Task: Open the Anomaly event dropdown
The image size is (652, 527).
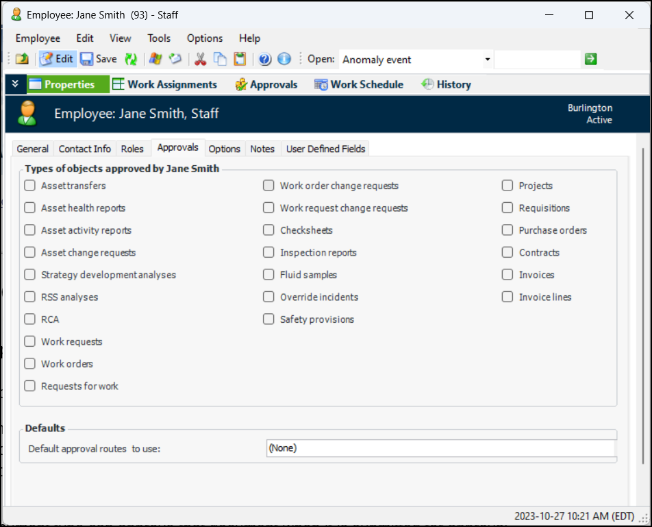Action: (488, 60)
